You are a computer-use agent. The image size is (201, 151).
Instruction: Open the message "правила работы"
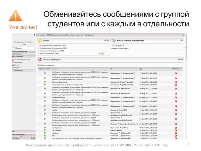(x=59, y=97)
